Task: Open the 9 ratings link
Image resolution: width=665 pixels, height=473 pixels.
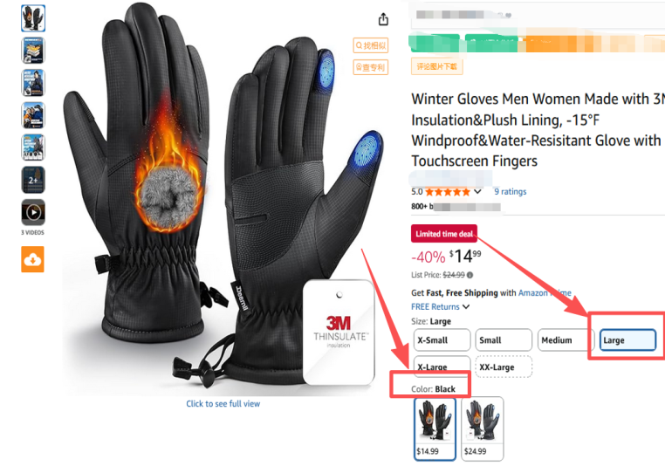Action: click(511, 192)
